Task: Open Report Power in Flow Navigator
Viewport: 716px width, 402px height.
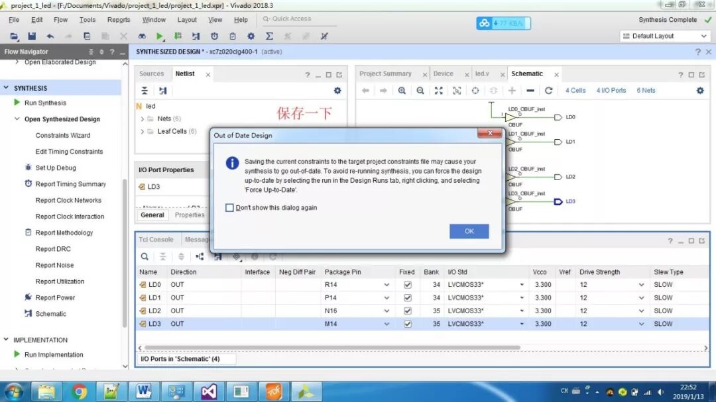Action: (x=55, y=297)
